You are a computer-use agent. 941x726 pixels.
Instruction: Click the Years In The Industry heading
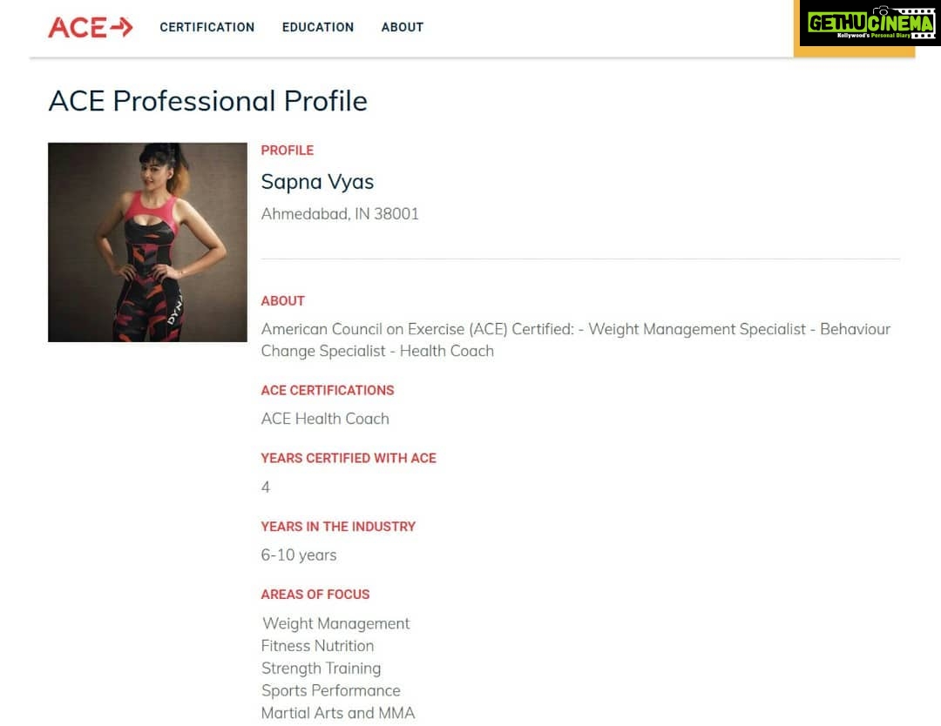pos(338,527)
